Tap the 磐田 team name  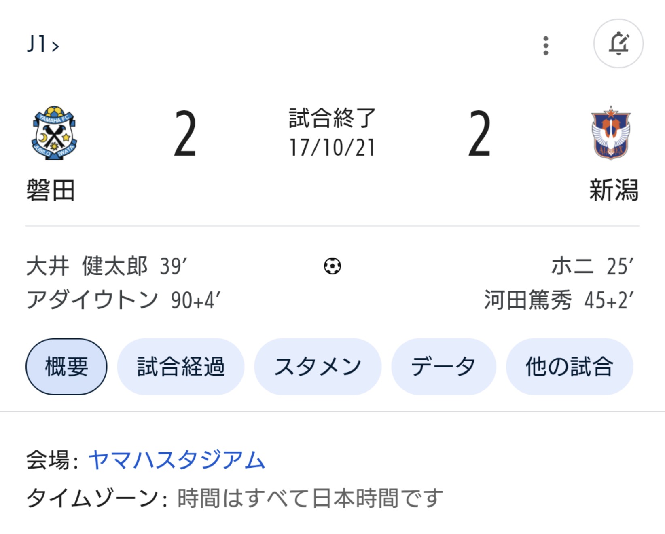51,190
